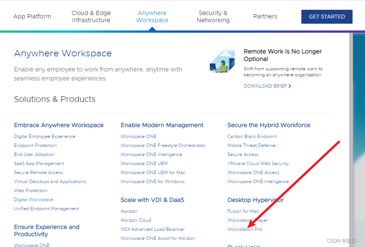The height and width of the screenshot is (247, 365).
Task: Open Workspace ONE Access link
Action: point(253,173)
